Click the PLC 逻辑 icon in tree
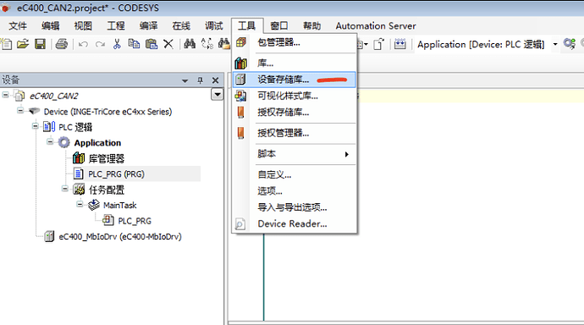Viewport: 584px width, 325px height. 49,127
